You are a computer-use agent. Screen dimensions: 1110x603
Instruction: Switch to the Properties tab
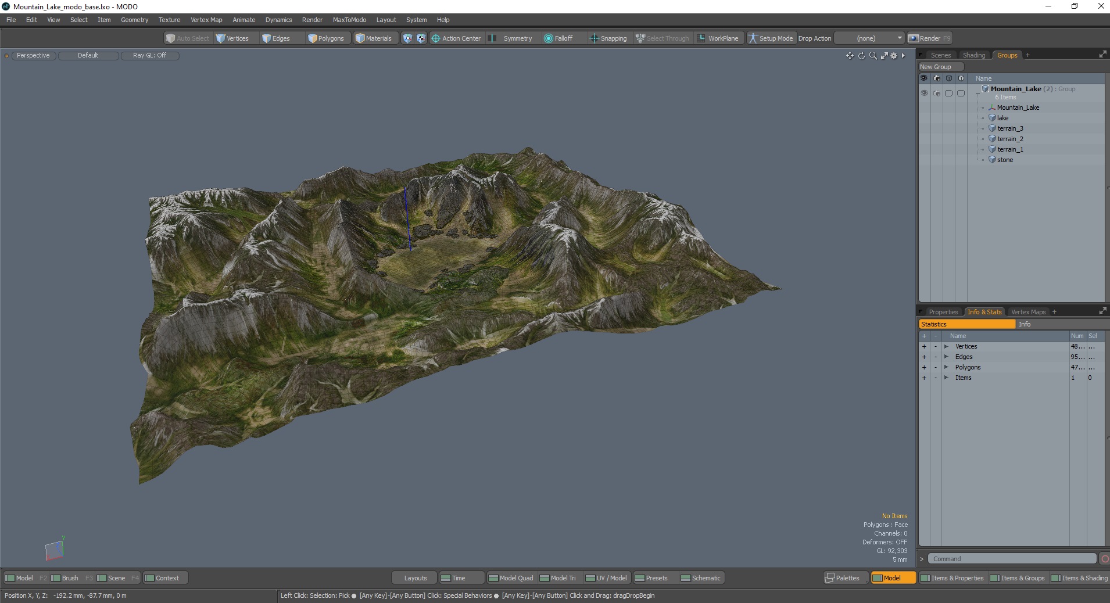[x=943, y=312]
